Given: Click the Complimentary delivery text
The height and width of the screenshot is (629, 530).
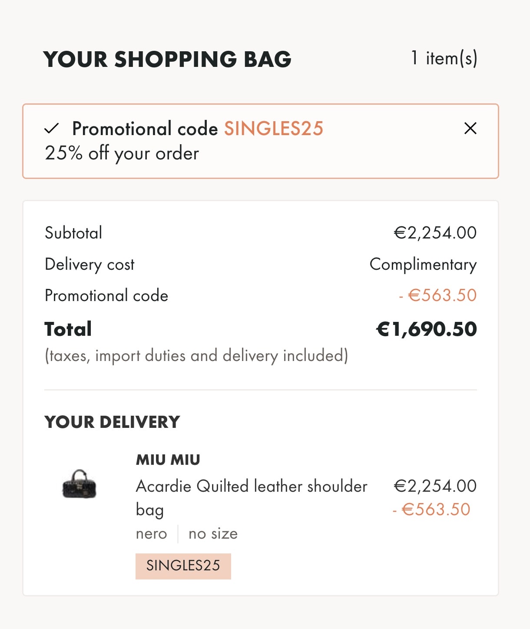Looking at the screenshot, I should (x=423, y=264).
